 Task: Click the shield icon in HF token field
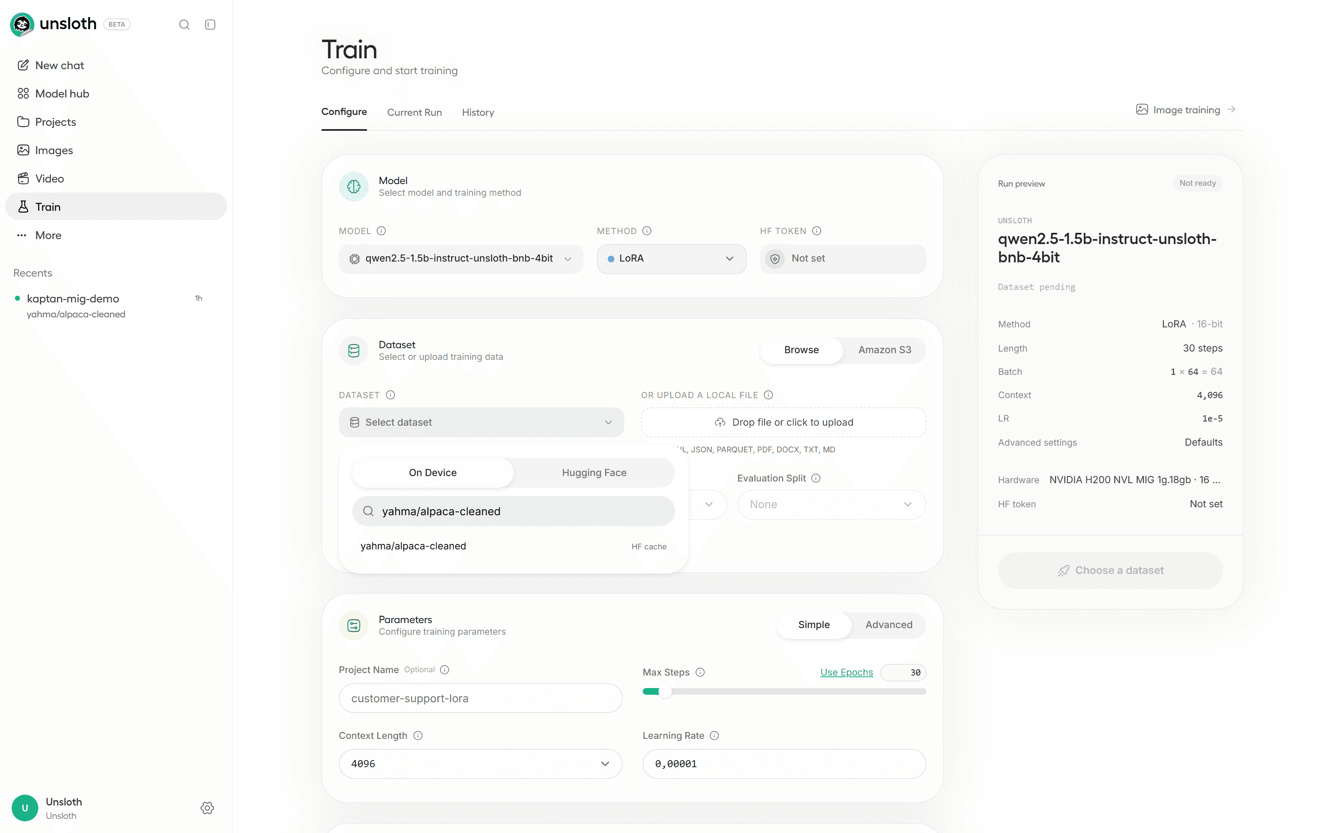775,259
